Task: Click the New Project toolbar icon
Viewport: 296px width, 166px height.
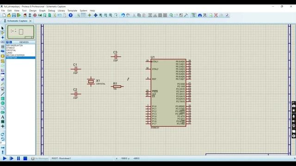Action: pyautogui.click(x=4, y=15)
